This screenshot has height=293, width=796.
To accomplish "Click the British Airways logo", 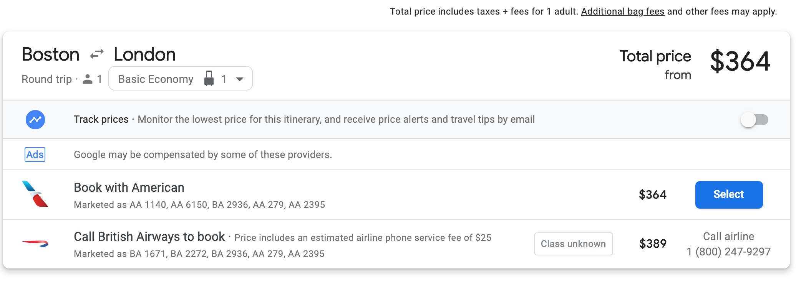I will (x=35, y=243).
